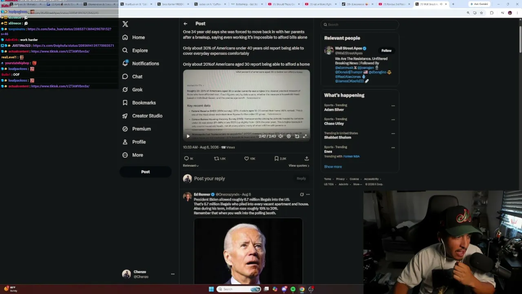Open the Adam Silver trending topic
Viewport: 522px width, 294px height.
334,110
